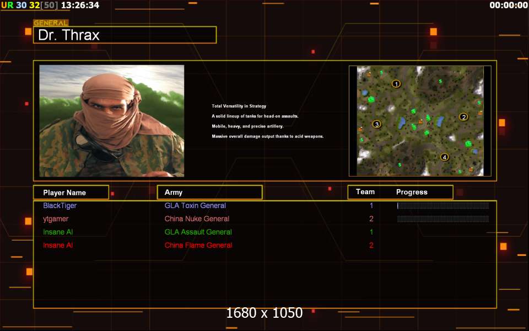Click the Player Name column header

pyautogui.click(x=71, y=193)
